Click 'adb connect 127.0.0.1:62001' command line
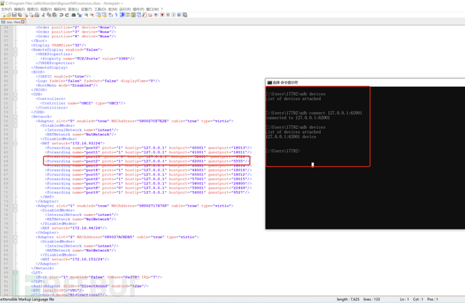465x303 pixels. click(x=314, y=113)
